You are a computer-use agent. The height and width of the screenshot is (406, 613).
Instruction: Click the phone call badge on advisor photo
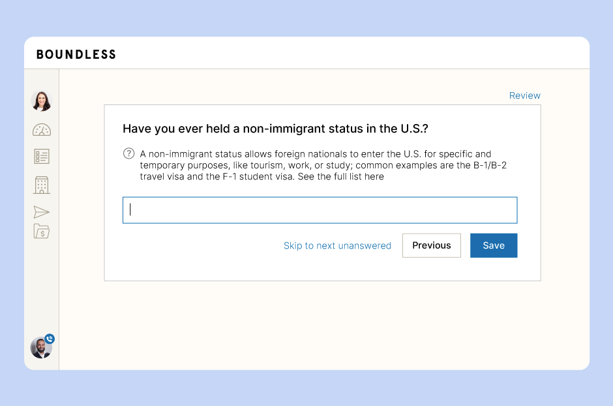coord(50,339)
